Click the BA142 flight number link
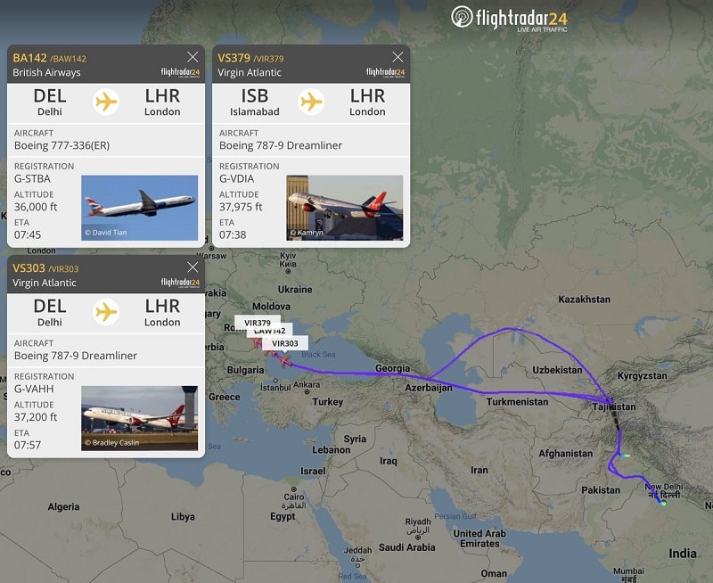Viewport: 713px width, 583px height. point(30,58)
